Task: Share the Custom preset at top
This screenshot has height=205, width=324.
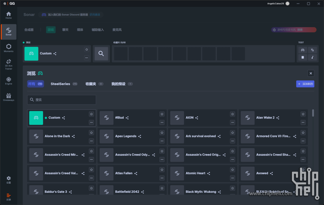Action: [x=55, y=53]
